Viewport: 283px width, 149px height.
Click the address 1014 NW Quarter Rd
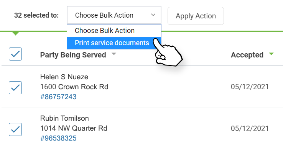(74, 128)
